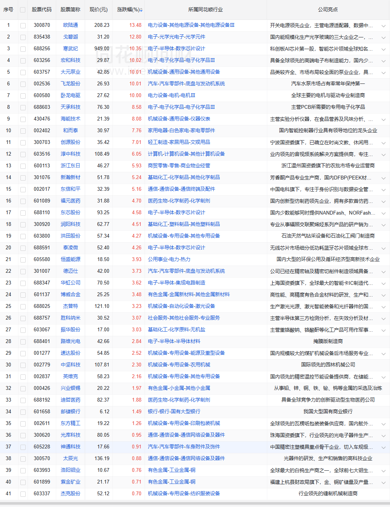Select checkbox for stock 603757
The width and height of the screenshot is (390, 510).
(x=23, y=72)
